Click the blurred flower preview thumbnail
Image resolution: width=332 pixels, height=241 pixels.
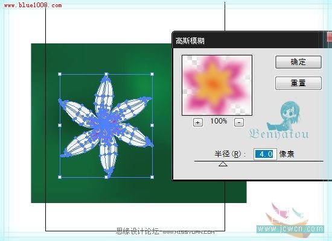coord(217,85)
